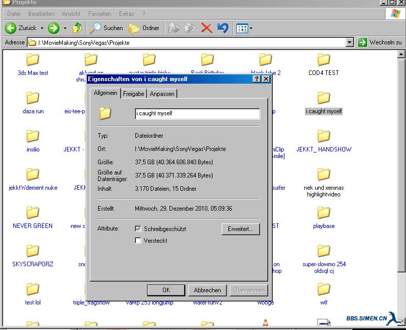Open the Suchen search pane
This screenshot has width=406, height=330.
pos(106,28)
